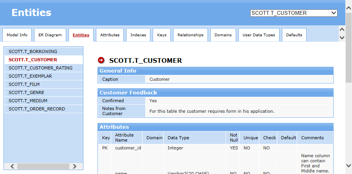Switch to the Model Info tab
Viewport: 352px width, 174px height.
point(17,35)
